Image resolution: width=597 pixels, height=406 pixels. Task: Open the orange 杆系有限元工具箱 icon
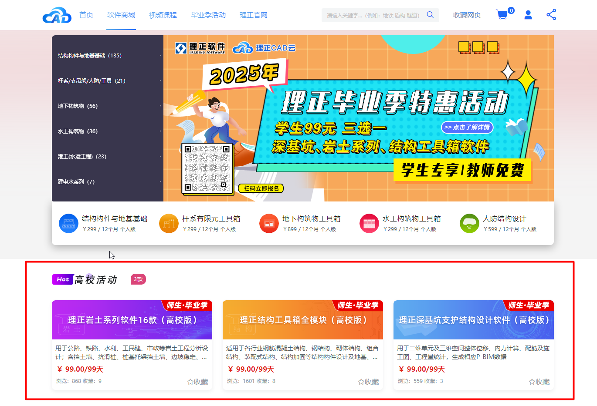(x=169, y=223)
